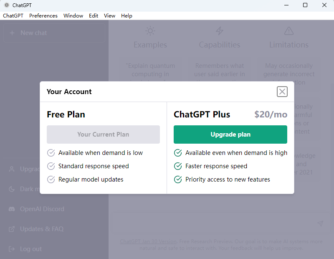
Task: Click the Log out arrow icon
Action: click(x=12, y=249)
